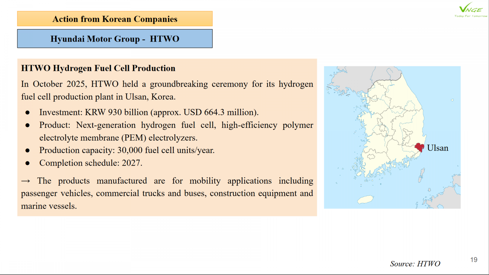Click the 'Ulsan' label next to the map
Viewport: 489px width, 275px height.
(x=438, y=148)
